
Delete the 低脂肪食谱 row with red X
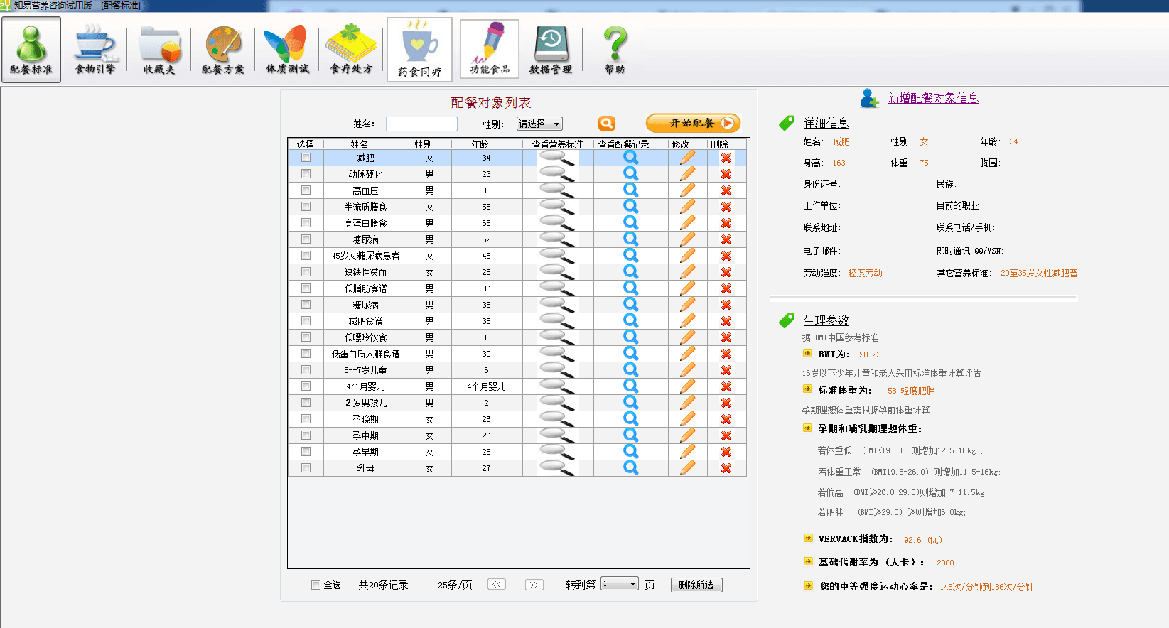(x=726, y=288)
